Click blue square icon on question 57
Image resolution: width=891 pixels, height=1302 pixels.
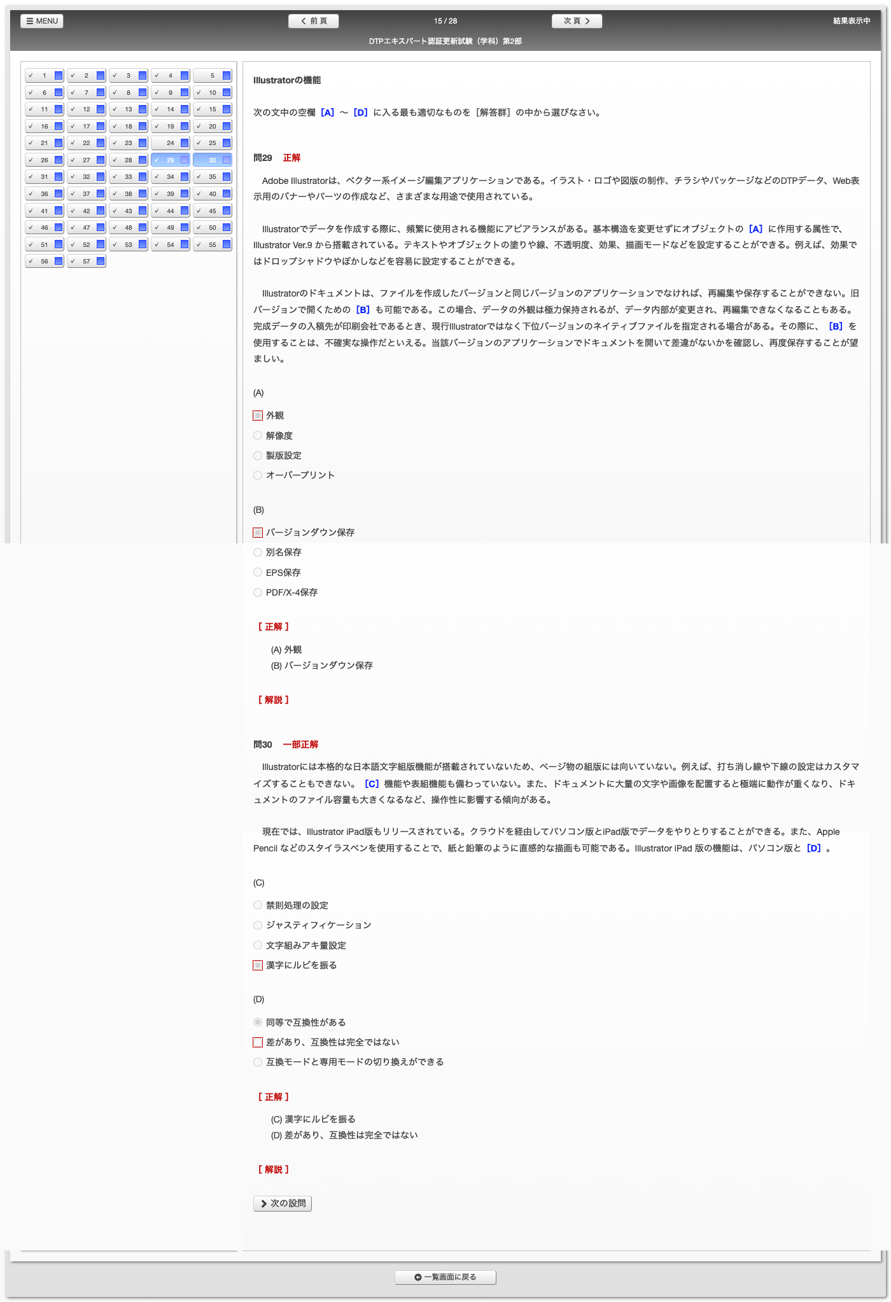click(x=101, y=261)
